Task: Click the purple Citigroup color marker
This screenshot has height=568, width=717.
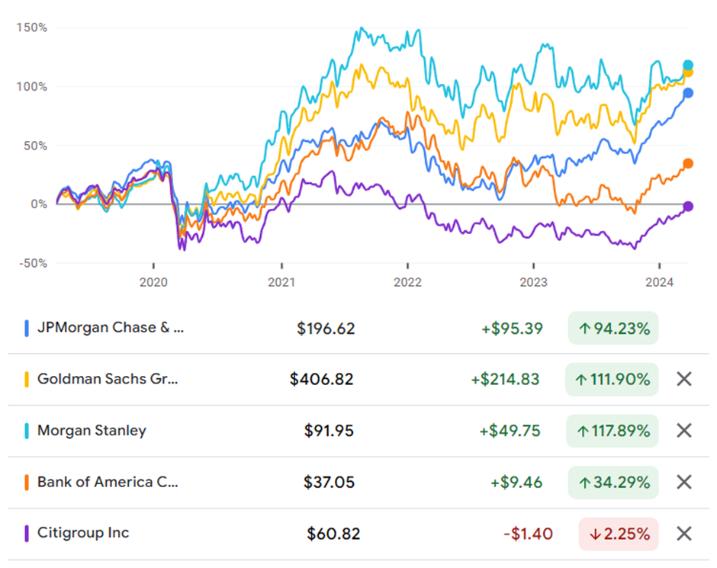Action: 27,534
